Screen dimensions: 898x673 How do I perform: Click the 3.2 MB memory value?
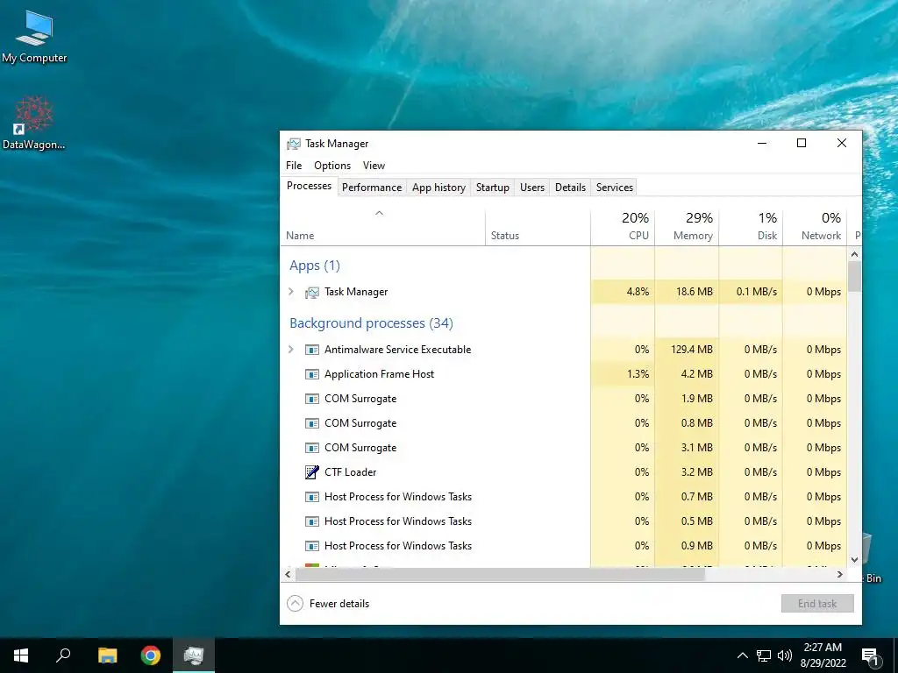[x=697, y=472]
